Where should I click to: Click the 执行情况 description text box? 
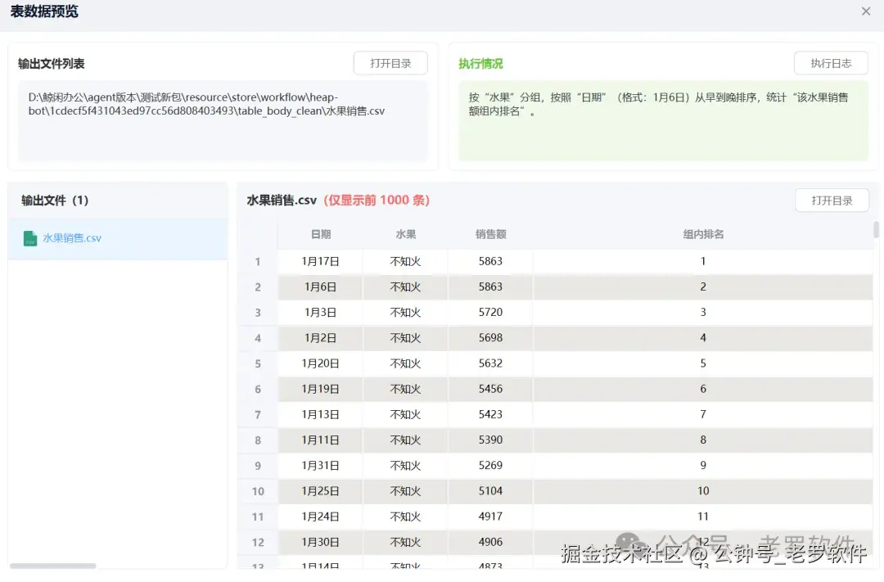[x=663, y=120]
